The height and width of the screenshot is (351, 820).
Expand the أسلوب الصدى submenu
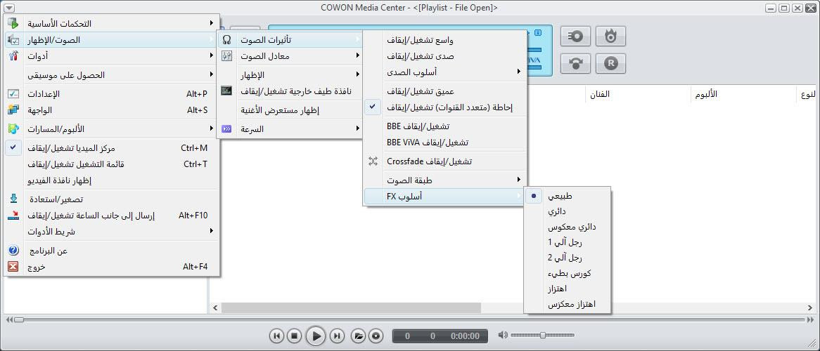(x=445, y=72)
